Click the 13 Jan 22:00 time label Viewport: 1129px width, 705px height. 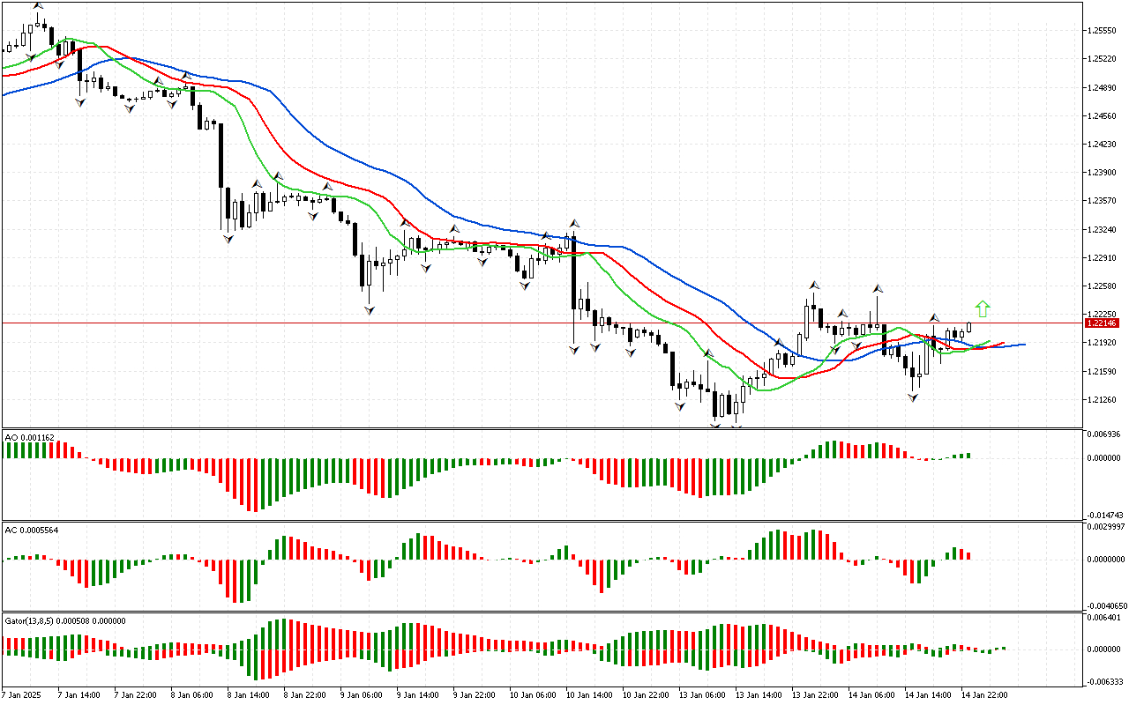click(815, 694)
